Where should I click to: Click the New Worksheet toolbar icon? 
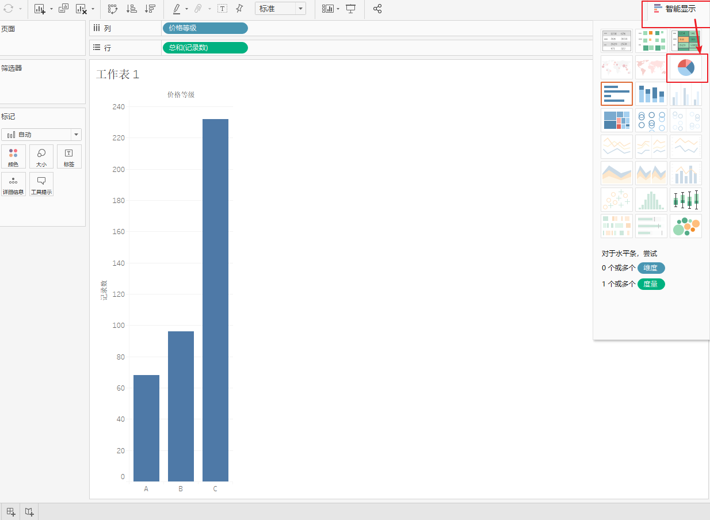coord(40,9)
